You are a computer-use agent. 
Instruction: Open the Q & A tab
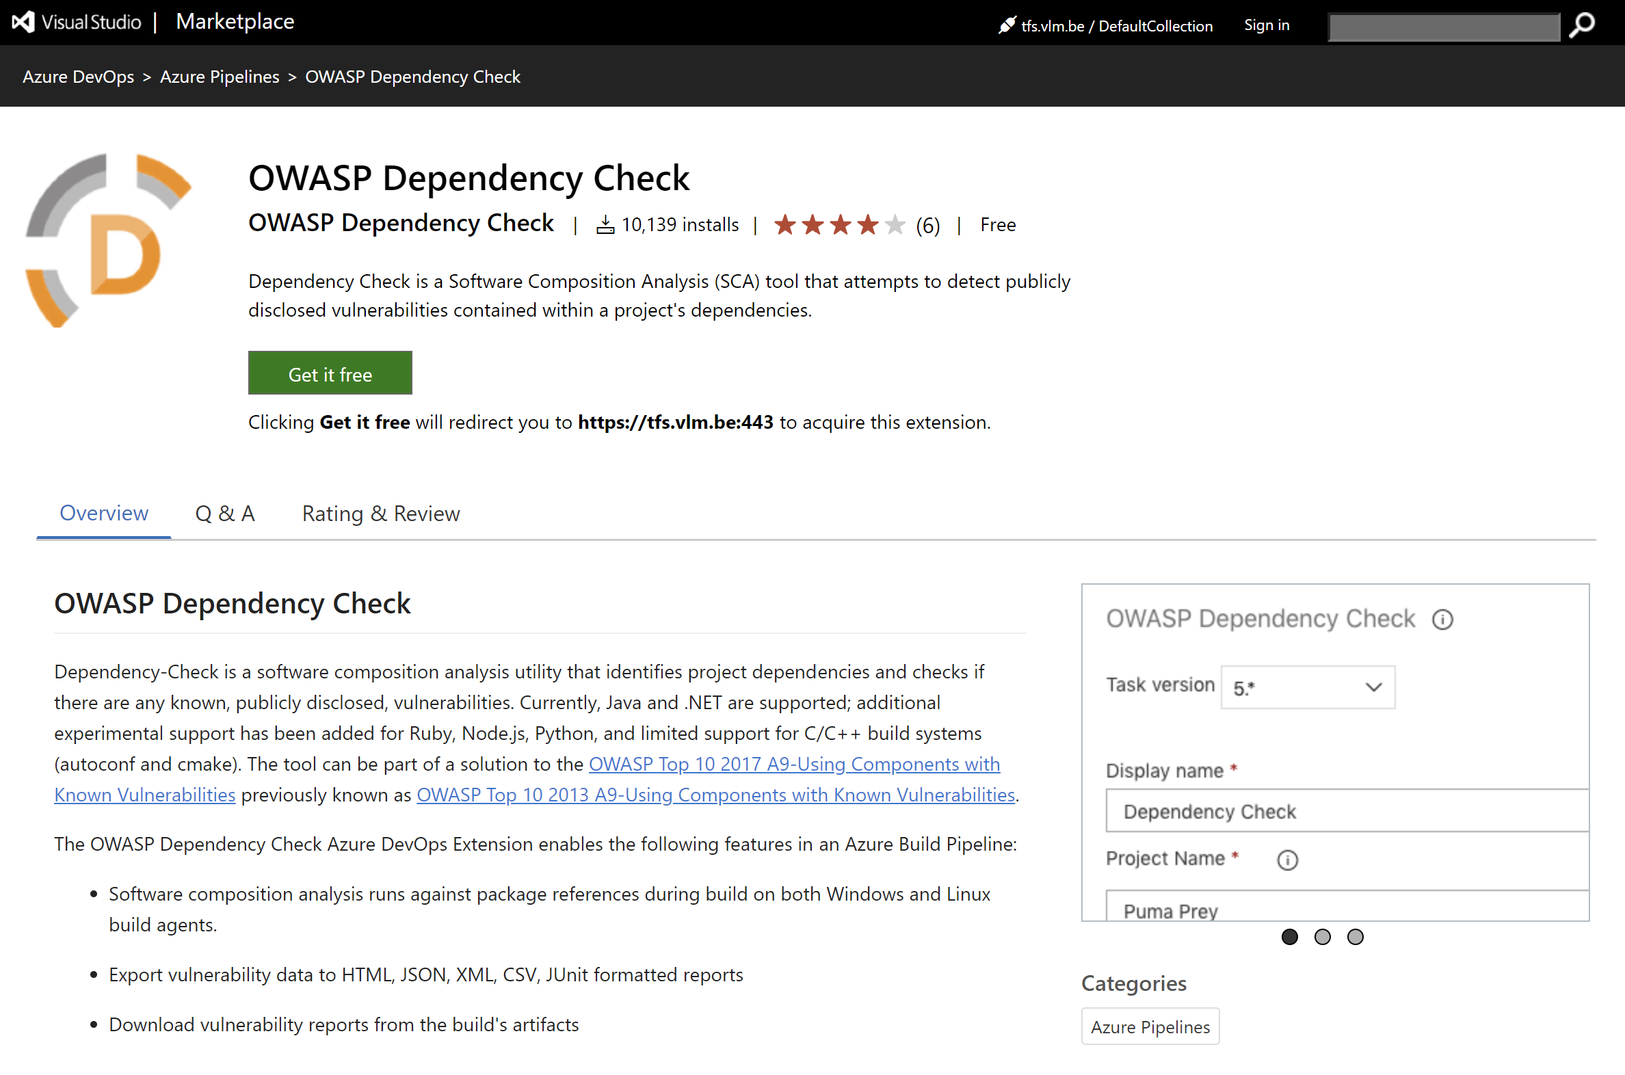pyautogui.click(x=225, y=514)
